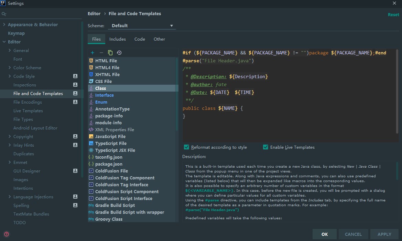Click the TypeScript File icon
The image size is (402, 241).
point(91,144)
